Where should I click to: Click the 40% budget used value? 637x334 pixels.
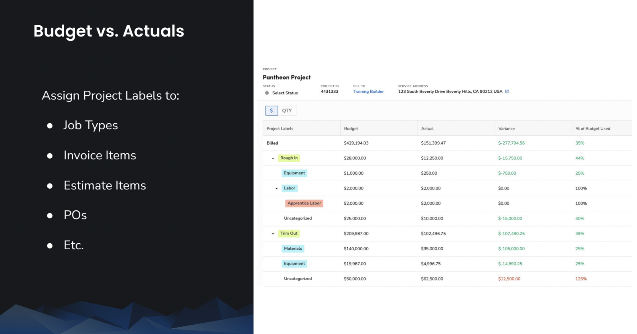(x=580, y=219)
